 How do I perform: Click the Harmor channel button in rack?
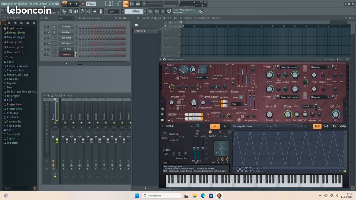click(x=66, y=55)
